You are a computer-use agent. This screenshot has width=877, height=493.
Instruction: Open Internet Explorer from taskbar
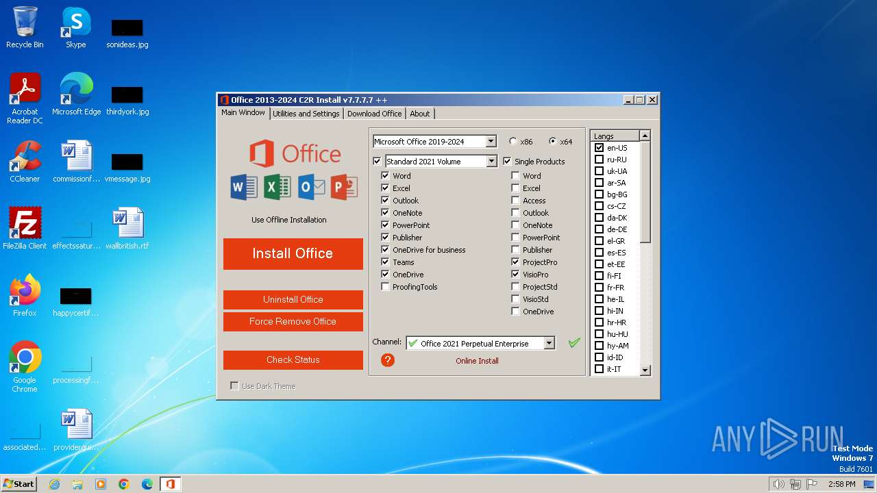click(54, 484)
